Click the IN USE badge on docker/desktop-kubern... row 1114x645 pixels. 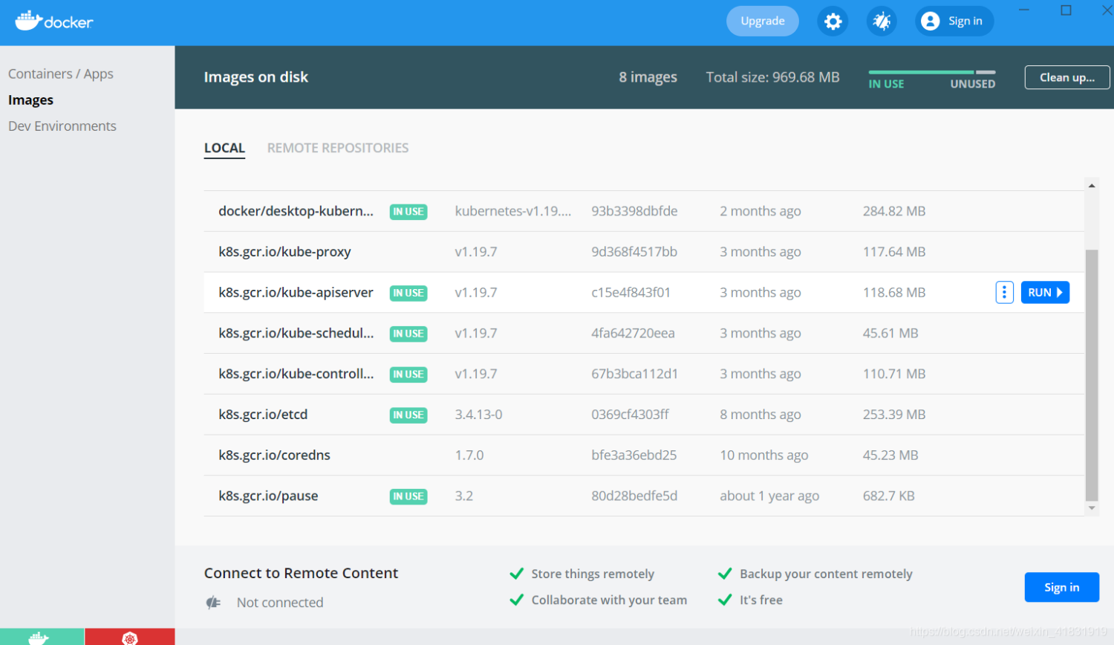coord(408,212)
